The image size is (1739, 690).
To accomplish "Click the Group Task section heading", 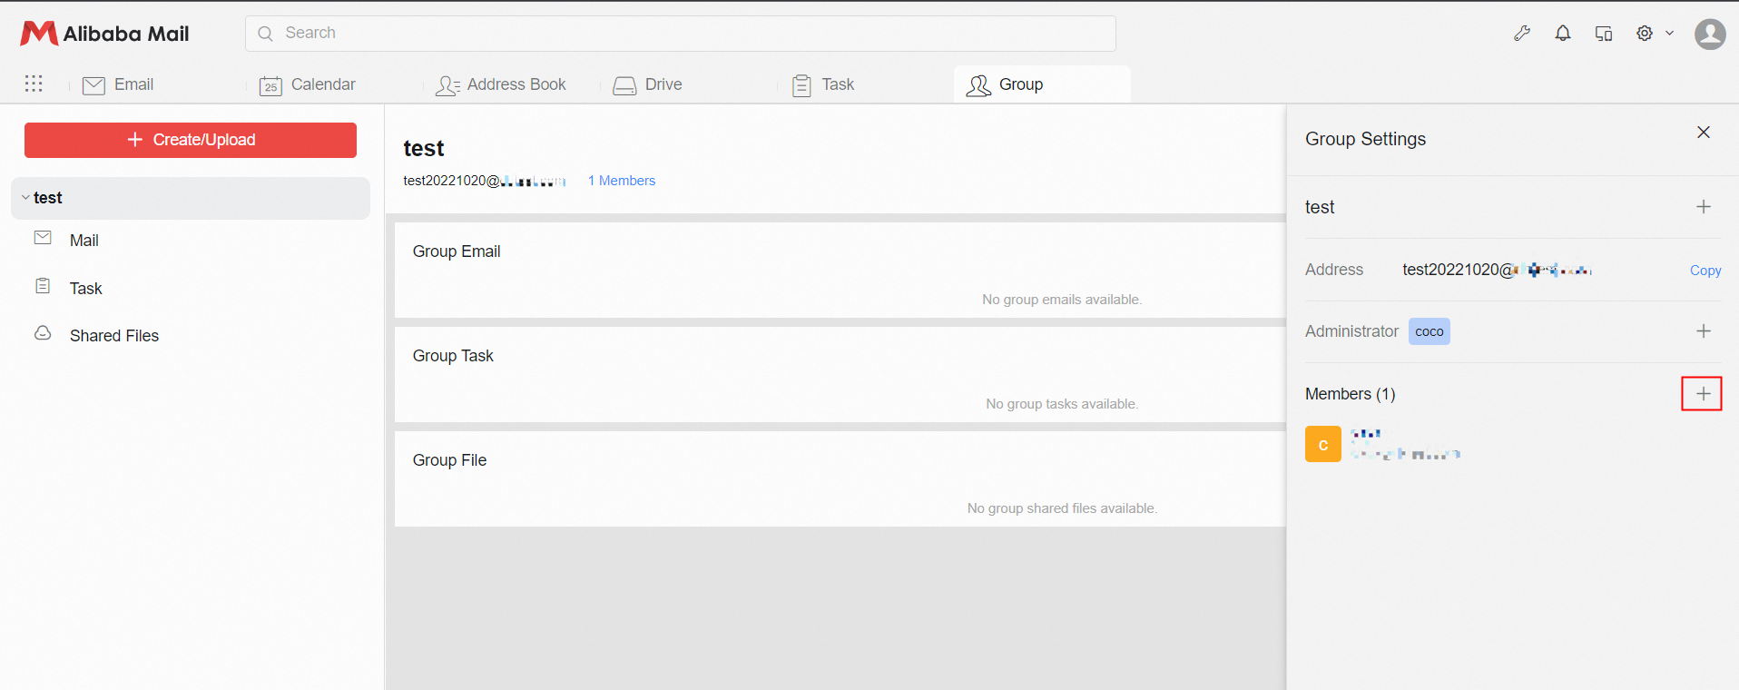I will (x=453, y=356).
